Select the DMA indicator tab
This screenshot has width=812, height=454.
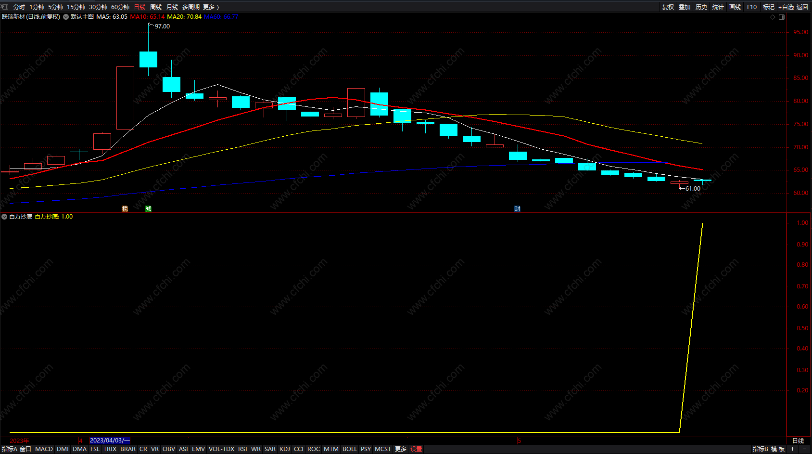pos(79,449)
